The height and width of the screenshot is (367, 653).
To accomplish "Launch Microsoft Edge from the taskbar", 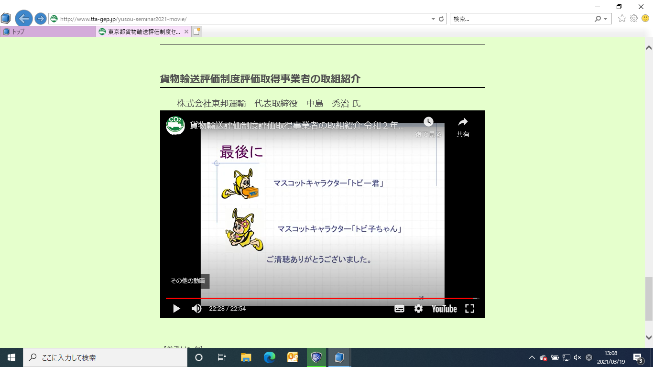I will 270,357.
